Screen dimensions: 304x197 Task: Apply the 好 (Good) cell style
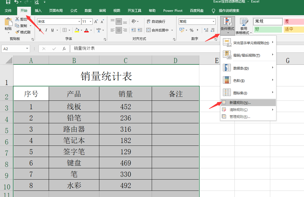pyautogui.click(x=268, y=29)
